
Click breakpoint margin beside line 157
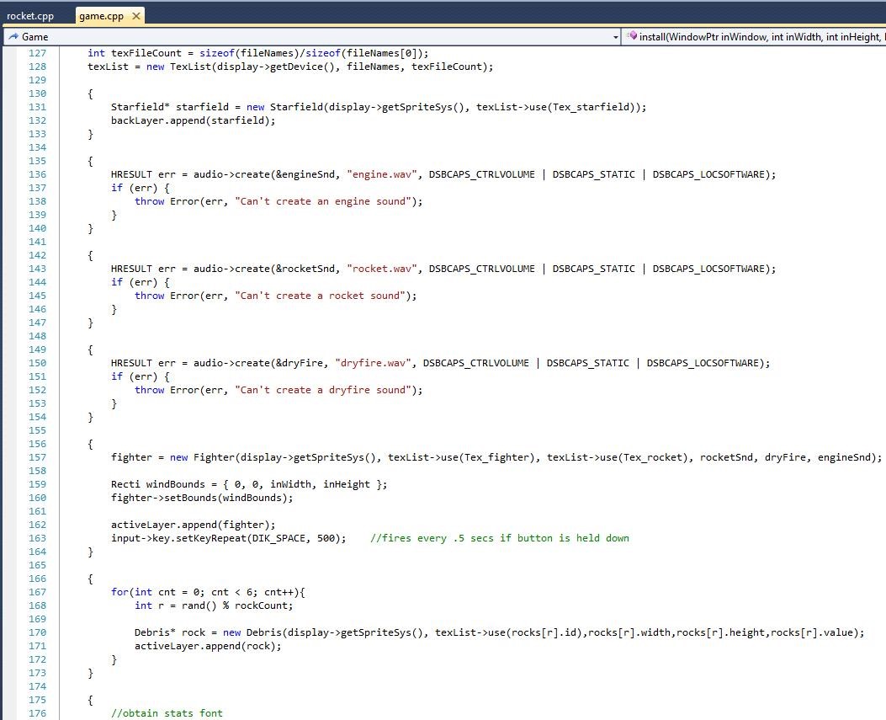8,457
